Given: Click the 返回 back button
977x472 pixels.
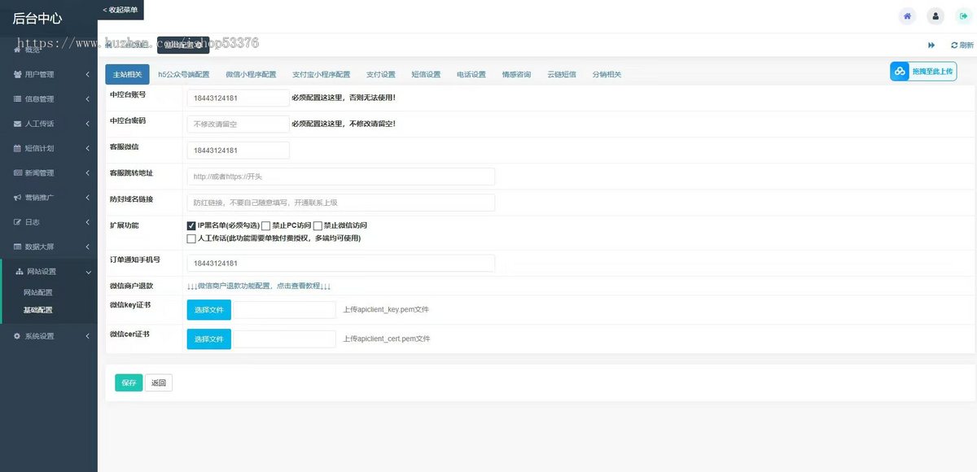Looking at the screenshot, I should click(159, 382).
